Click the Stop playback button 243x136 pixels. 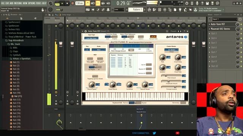(67, 3)
